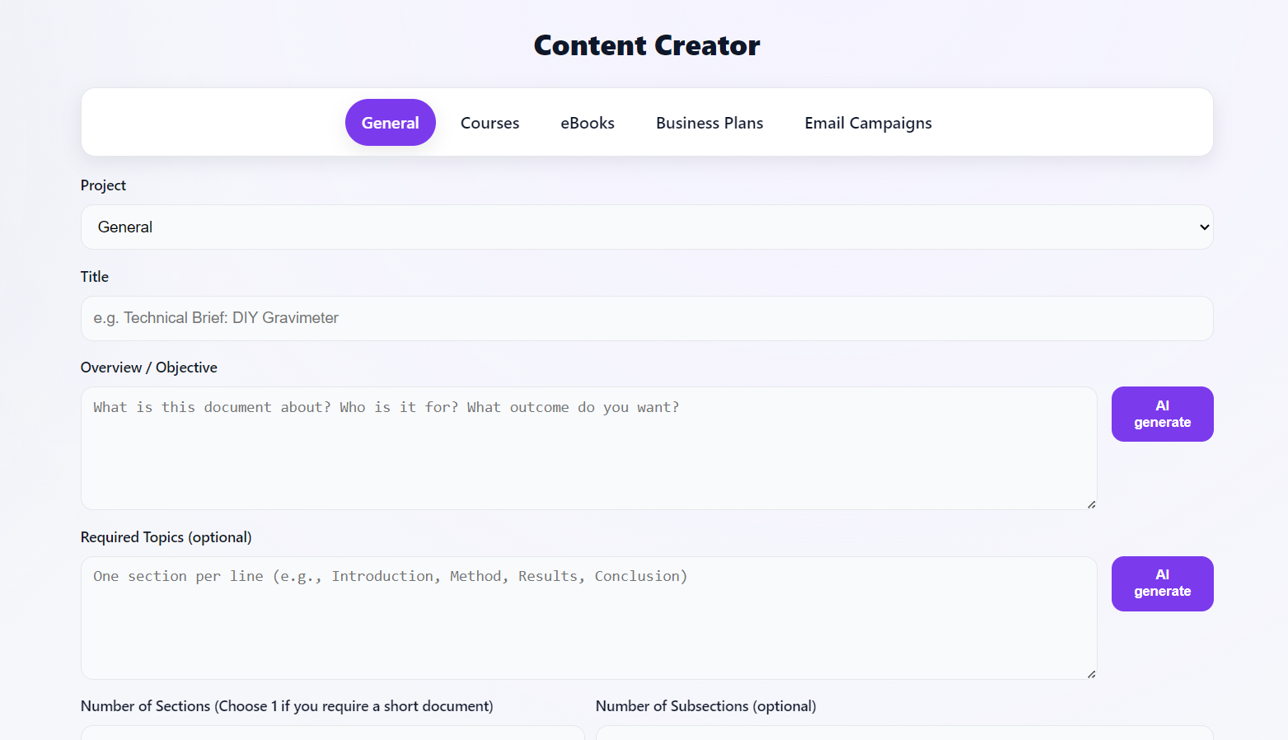Click the Project dropdown chevron arrow

pos(1202,227)
